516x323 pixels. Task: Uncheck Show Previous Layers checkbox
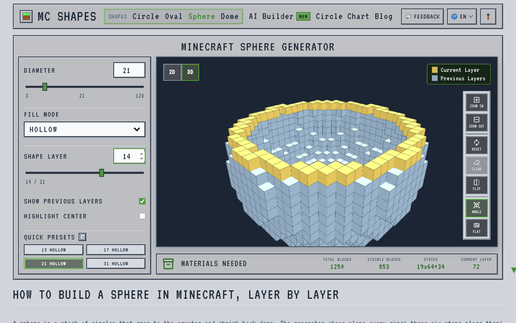click(x=142, y=201)
